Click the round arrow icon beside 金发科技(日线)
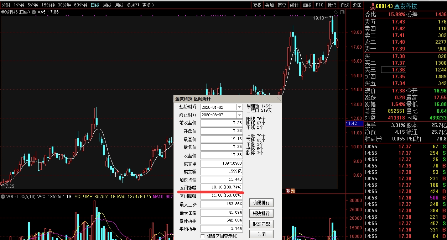447x240 pixels. tap(34, 12)
